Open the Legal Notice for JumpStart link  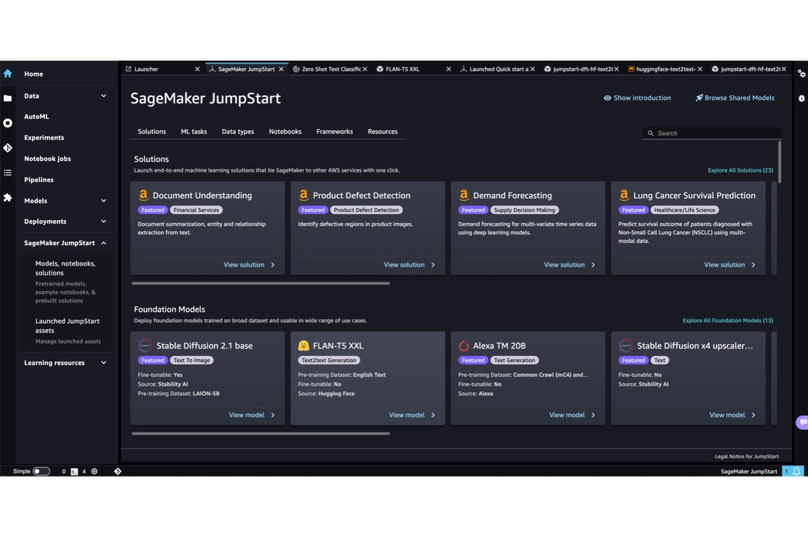pos(747,457)
